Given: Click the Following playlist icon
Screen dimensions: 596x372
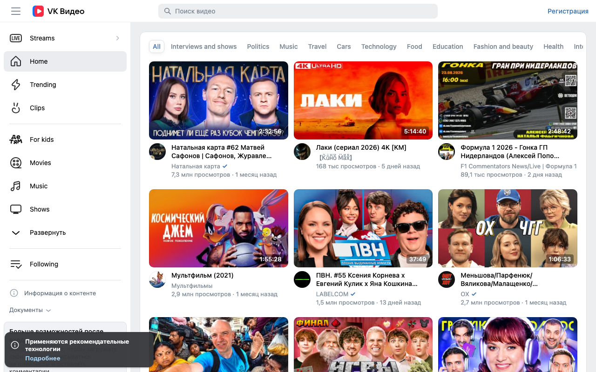Looking at the screenshot, I should point(16,264).
